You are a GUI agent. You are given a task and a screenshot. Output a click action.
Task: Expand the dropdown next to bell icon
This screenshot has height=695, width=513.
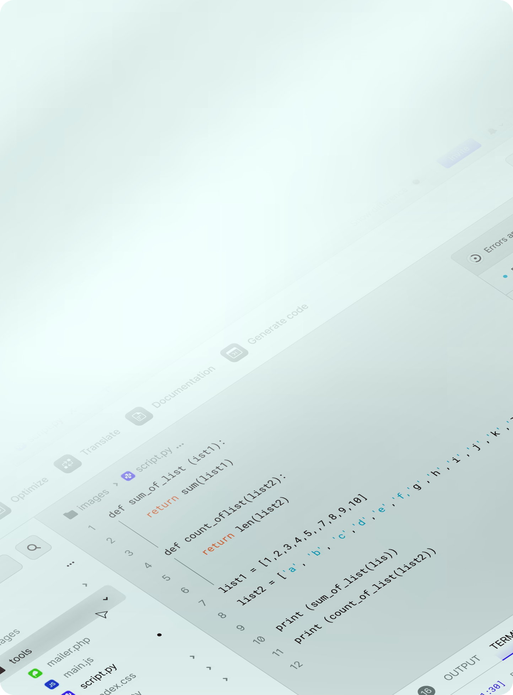coord(502,124)
